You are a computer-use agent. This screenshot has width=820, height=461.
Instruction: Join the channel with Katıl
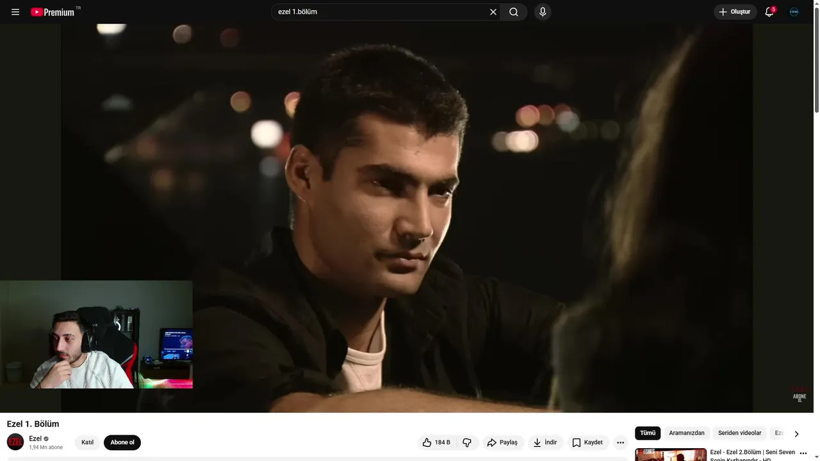(x=88, y=442)
